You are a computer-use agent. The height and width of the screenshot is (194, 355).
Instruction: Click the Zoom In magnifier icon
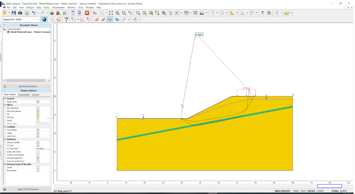click(x=118, y=13)
